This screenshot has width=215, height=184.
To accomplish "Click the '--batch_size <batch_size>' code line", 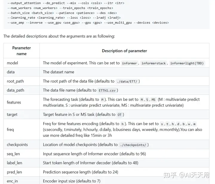I will tap(62, 13).
